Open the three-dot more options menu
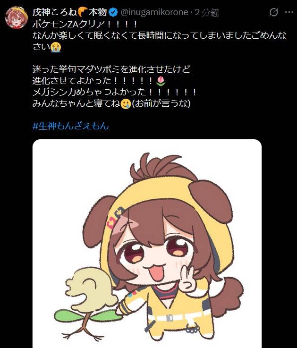The height and width of the screenshot is (348, 297). (289, 12)
